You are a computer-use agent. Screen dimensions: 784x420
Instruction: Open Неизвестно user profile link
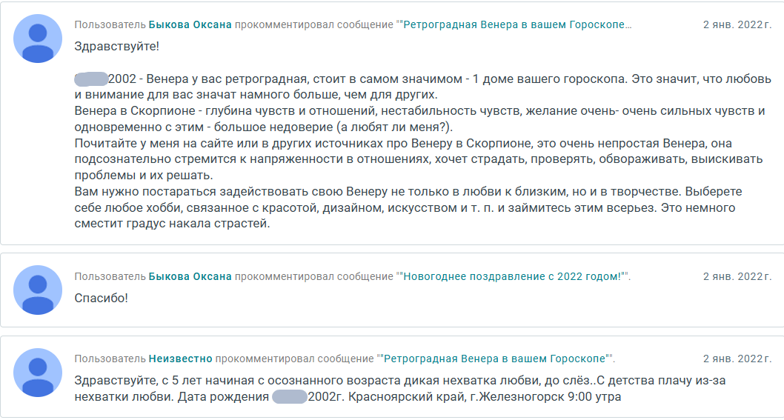(181, 359)
